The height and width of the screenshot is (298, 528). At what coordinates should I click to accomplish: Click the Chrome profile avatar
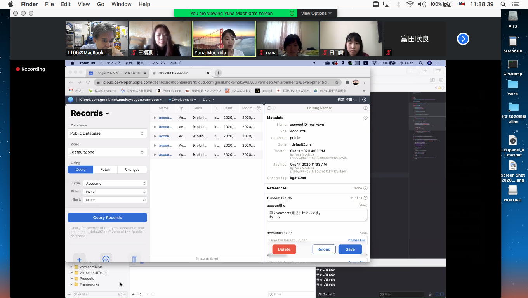click(356, 82)
